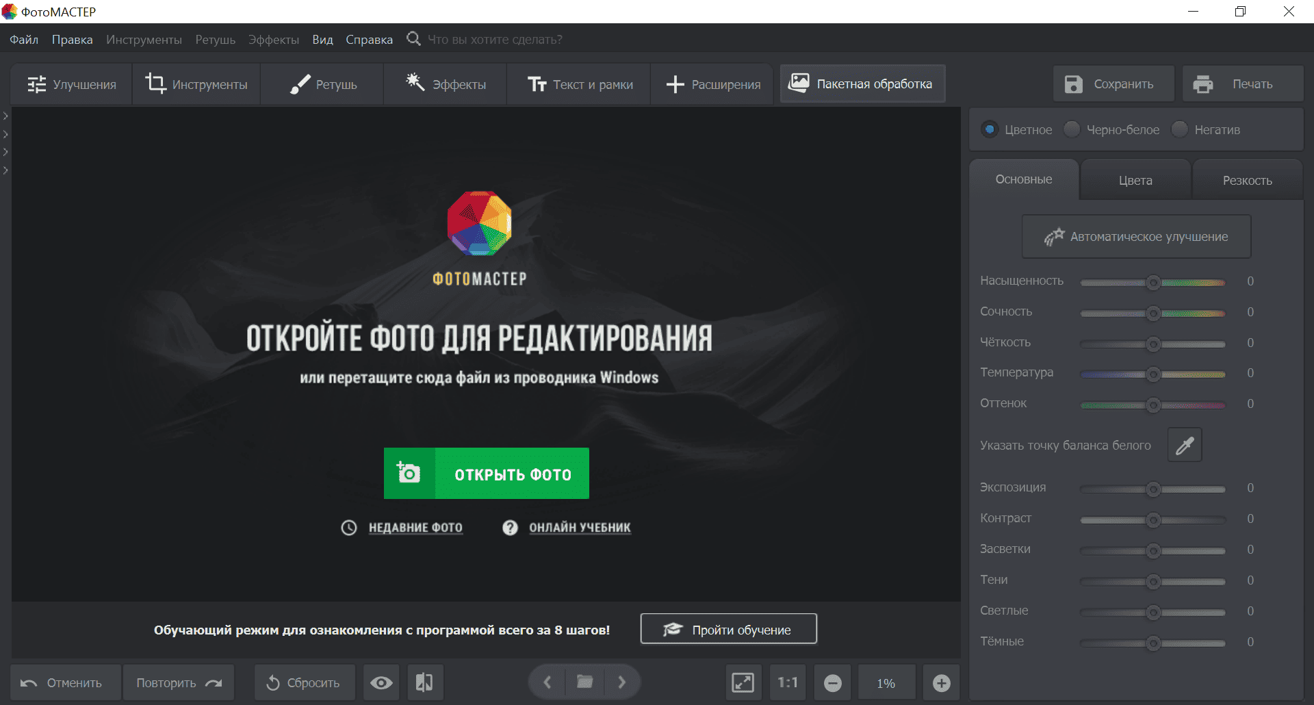Set zoom to 1:1
Screen dimensions: 1314x705
point(788,682)
